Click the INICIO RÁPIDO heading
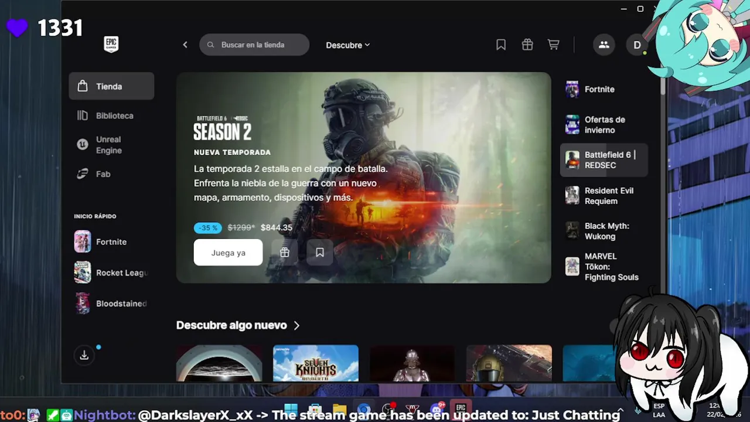Screen dimensions: 750x422 95,216
